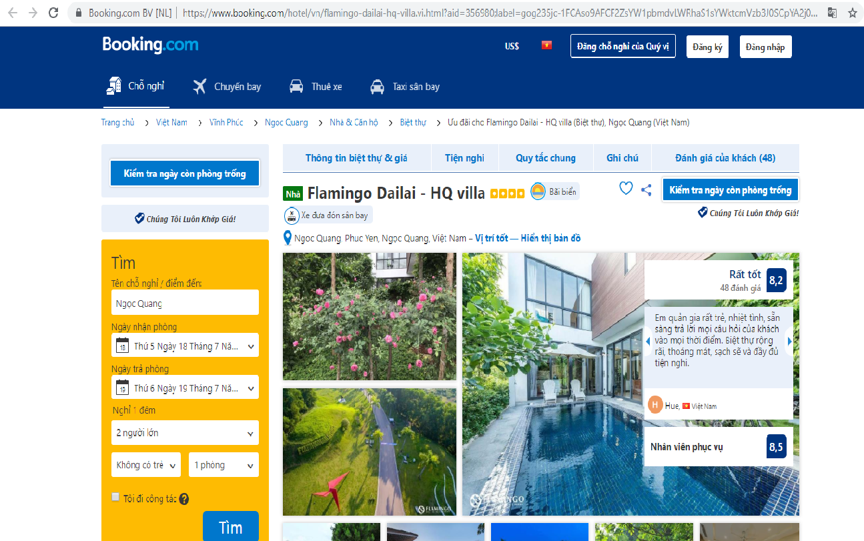Screen dimensions: 864x541
Task: Tick the Tôi đi công tác checkbox
Action: [x=115, y=497]
